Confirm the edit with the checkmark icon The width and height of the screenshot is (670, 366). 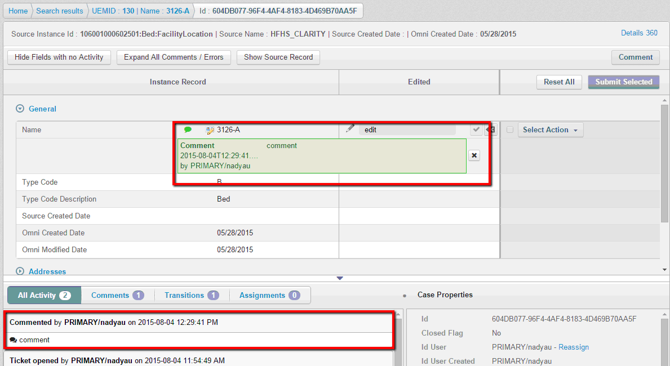(x=476, y=130)
